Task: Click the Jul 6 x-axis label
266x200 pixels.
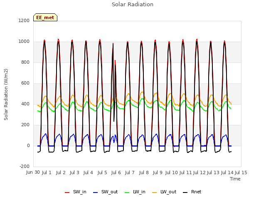Action: (116, 172)
